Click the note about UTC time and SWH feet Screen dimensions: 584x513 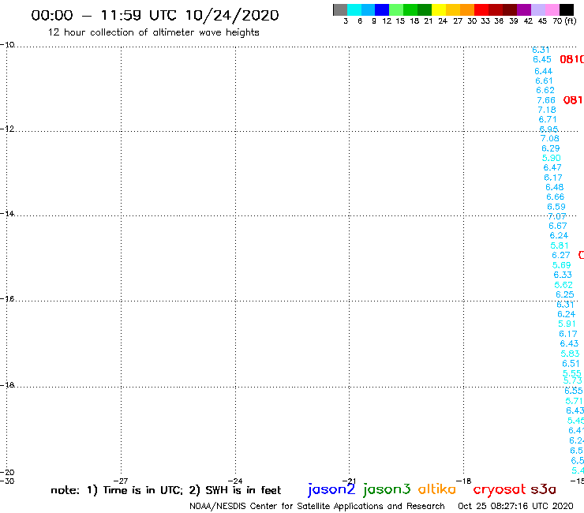pyautogui.click(x=166, y=490)
